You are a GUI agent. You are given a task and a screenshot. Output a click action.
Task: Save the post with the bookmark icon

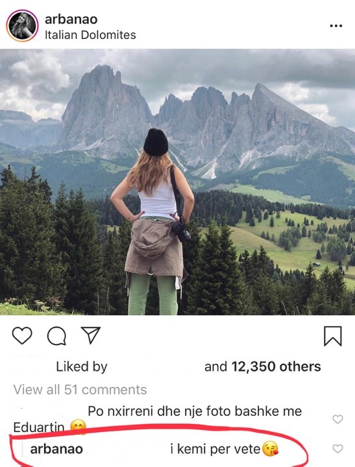click(x=333, y=336)
